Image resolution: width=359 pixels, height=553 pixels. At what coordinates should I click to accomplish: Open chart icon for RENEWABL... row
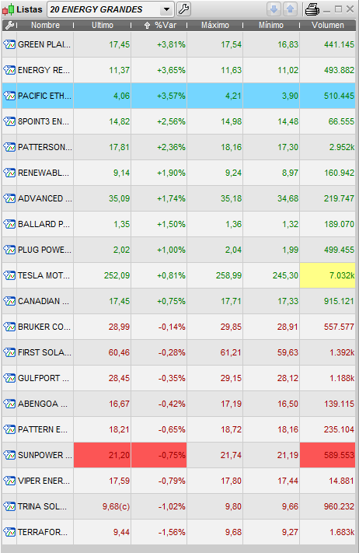click(x=9, y=173)
